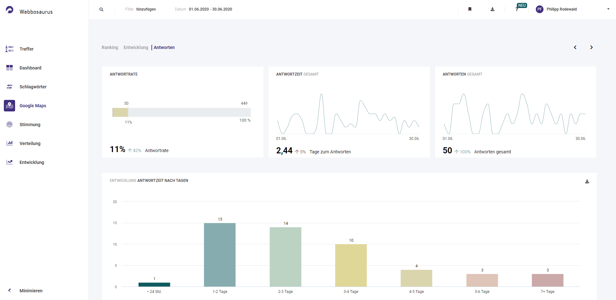
Task: Click the Philipp Rodewald name
Action: pos(561,9)
